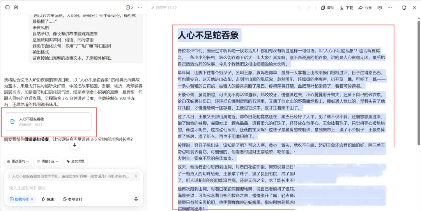Toggle the left sidebar panel icon
Viewport: 421px width, 211px height.
[7, 7]
